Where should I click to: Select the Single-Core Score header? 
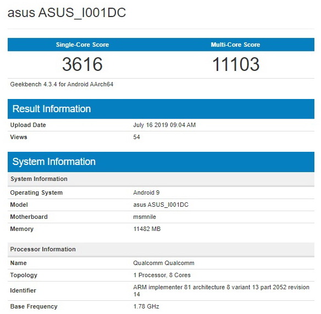82,45
